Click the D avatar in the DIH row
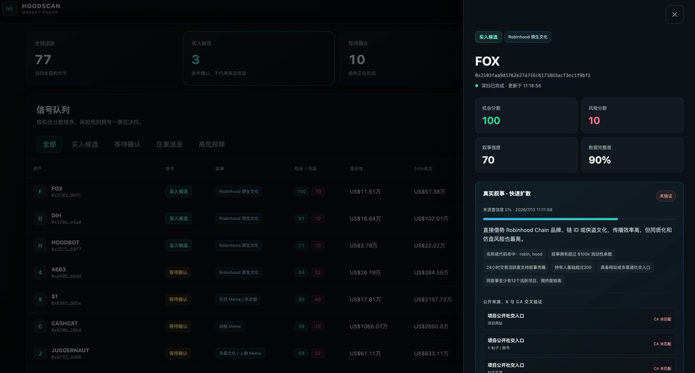The height and width of the screenshot is (373, 695). point(40,218)
